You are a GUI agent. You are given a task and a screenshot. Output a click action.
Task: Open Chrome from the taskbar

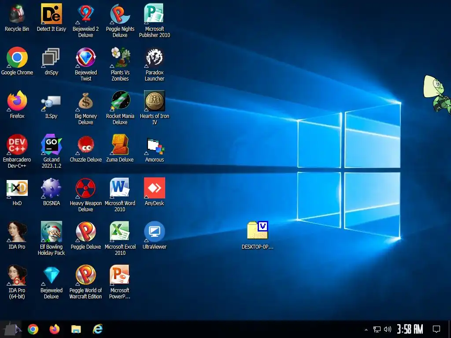point(33,329)
